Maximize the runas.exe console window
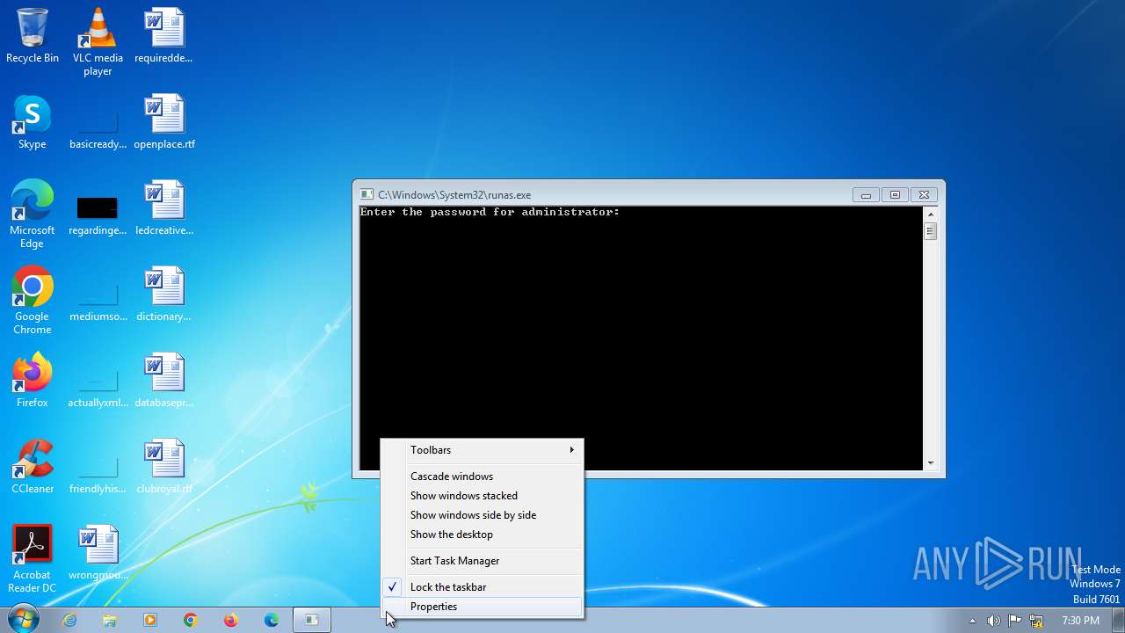The width and height of the screenshot is (1125, 633). pyautogui.click(x=895, y=195)
